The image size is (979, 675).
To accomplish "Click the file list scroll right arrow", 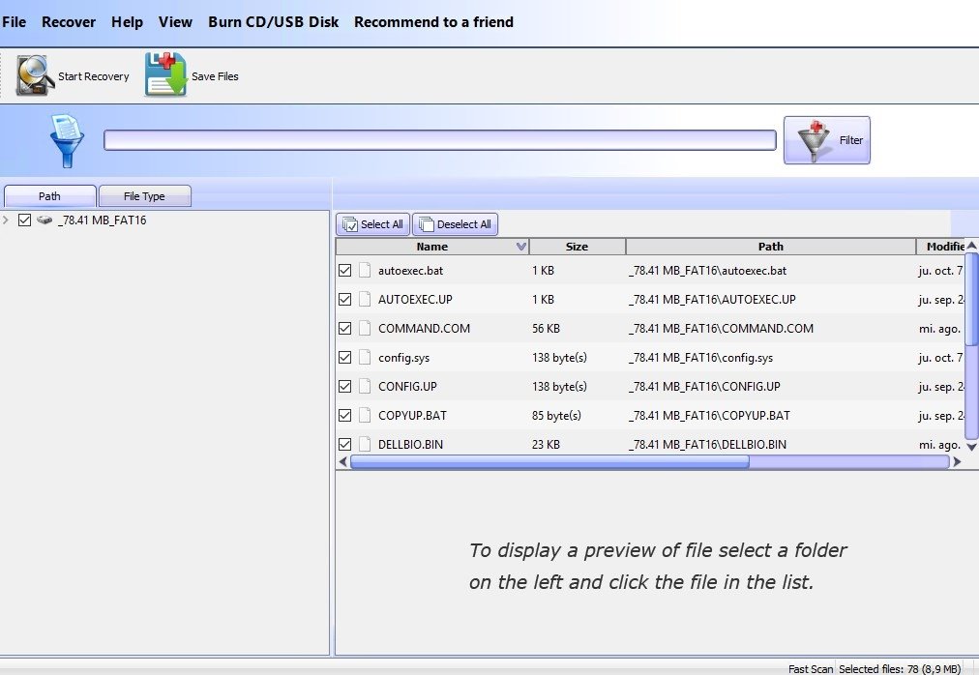I will pyautogui.click(x=957, y=462).
